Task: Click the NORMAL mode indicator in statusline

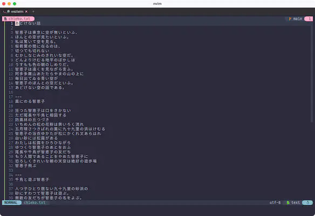Action: 11,202
